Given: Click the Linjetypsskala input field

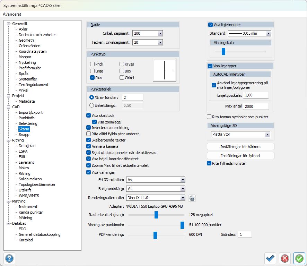Looking at the screenshot, I should click(256, 95).
